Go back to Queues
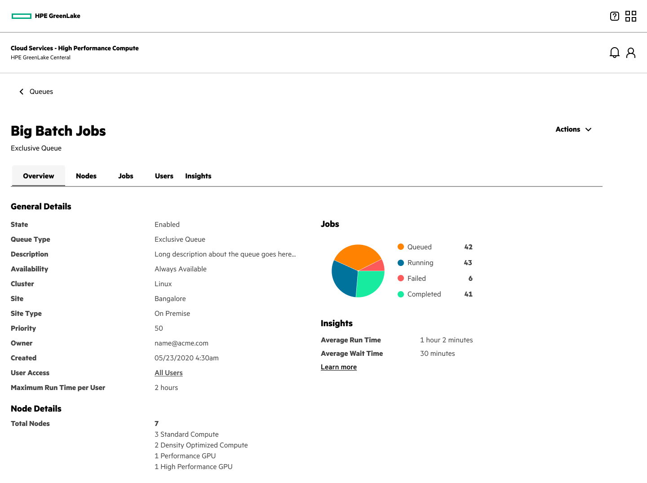 (x=41, y=92)
